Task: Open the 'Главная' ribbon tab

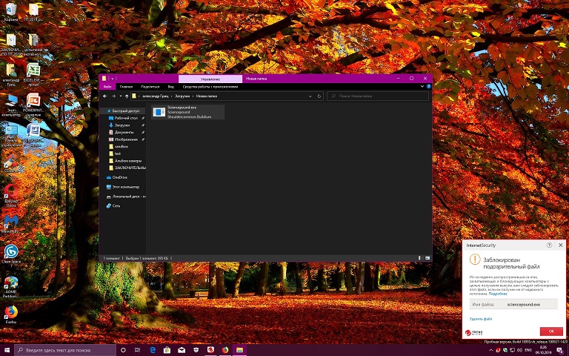Action: coord(126,87)
